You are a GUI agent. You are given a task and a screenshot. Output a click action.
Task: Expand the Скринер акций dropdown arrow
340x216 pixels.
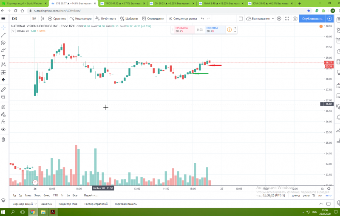pos(36,204)
